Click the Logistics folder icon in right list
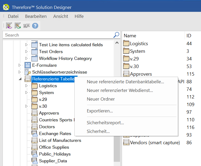Viewport: 201px width, 166px height. click(x=126, y=43)
